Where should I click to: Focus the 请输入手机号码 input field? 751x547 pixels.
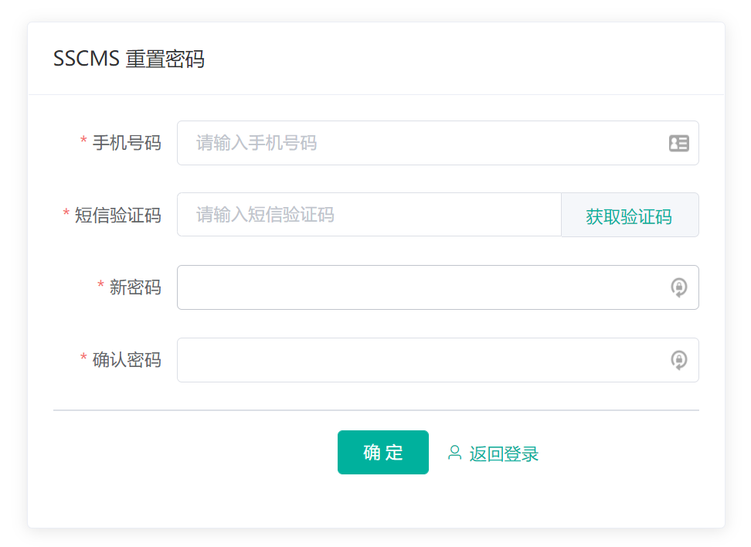[421, 143]
